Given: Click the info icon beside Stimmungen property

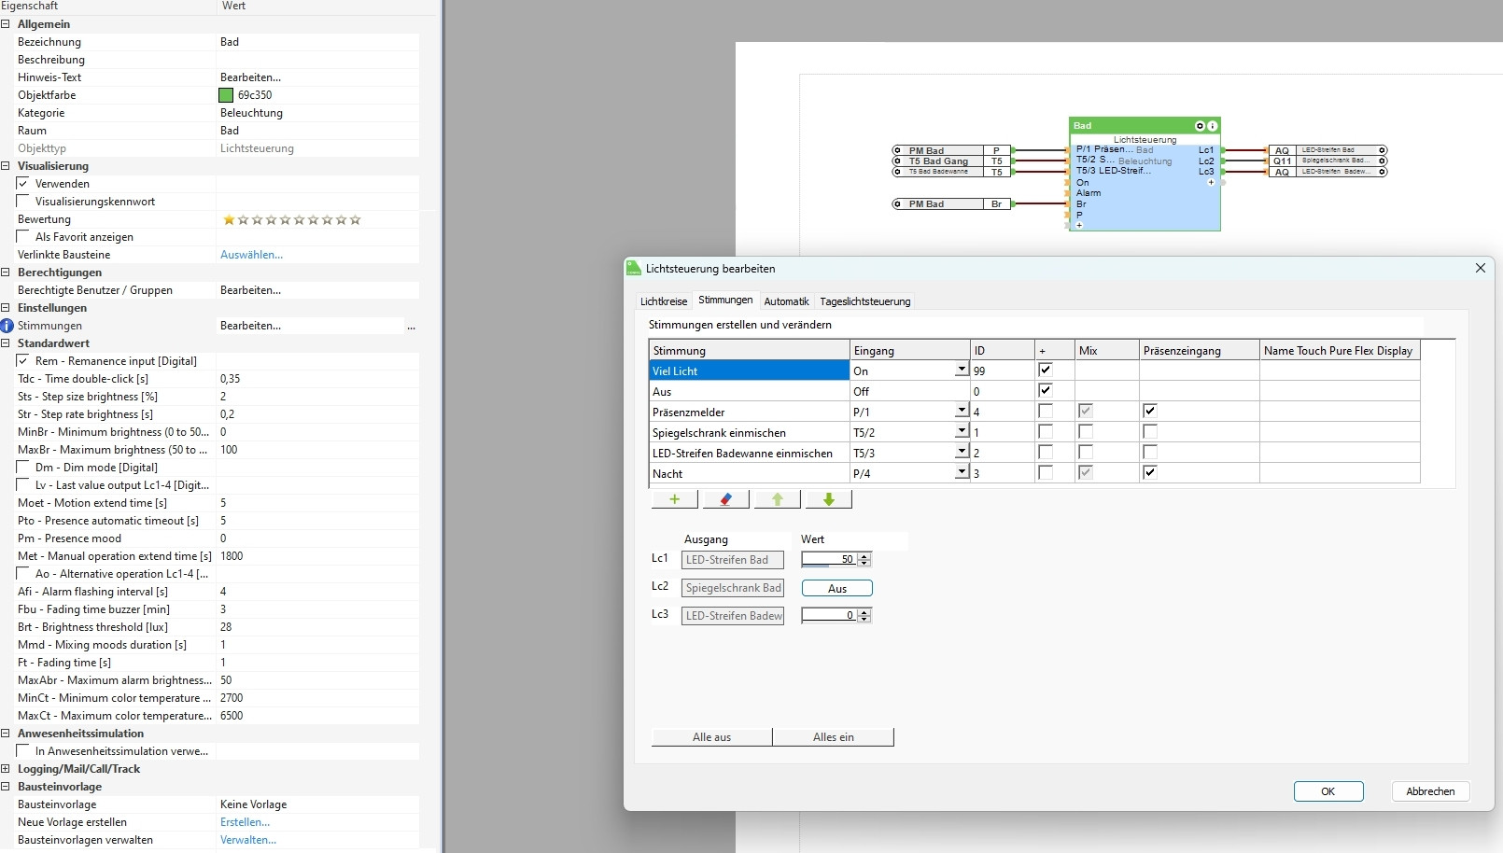Looking at the screenshot, I should 7,326.
